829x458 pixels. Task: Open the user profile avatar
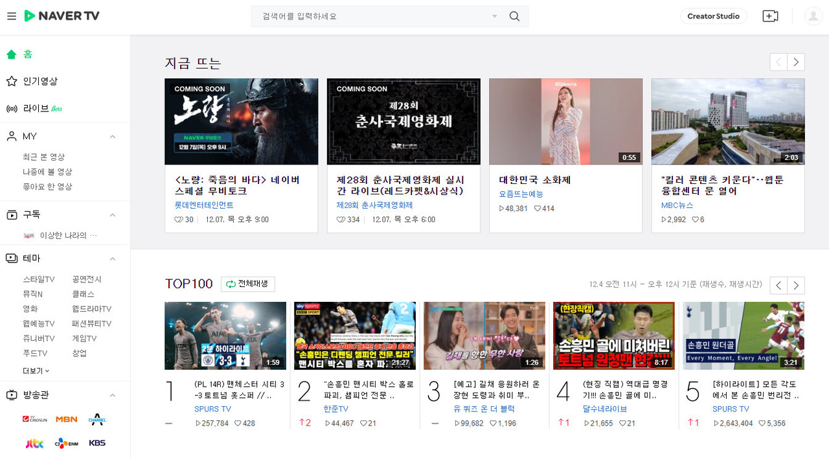pos(813,16)
